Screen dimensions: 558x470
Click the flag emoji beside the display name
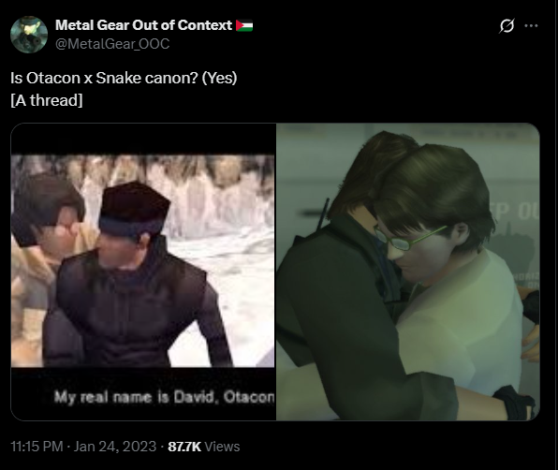coord(244,25)
